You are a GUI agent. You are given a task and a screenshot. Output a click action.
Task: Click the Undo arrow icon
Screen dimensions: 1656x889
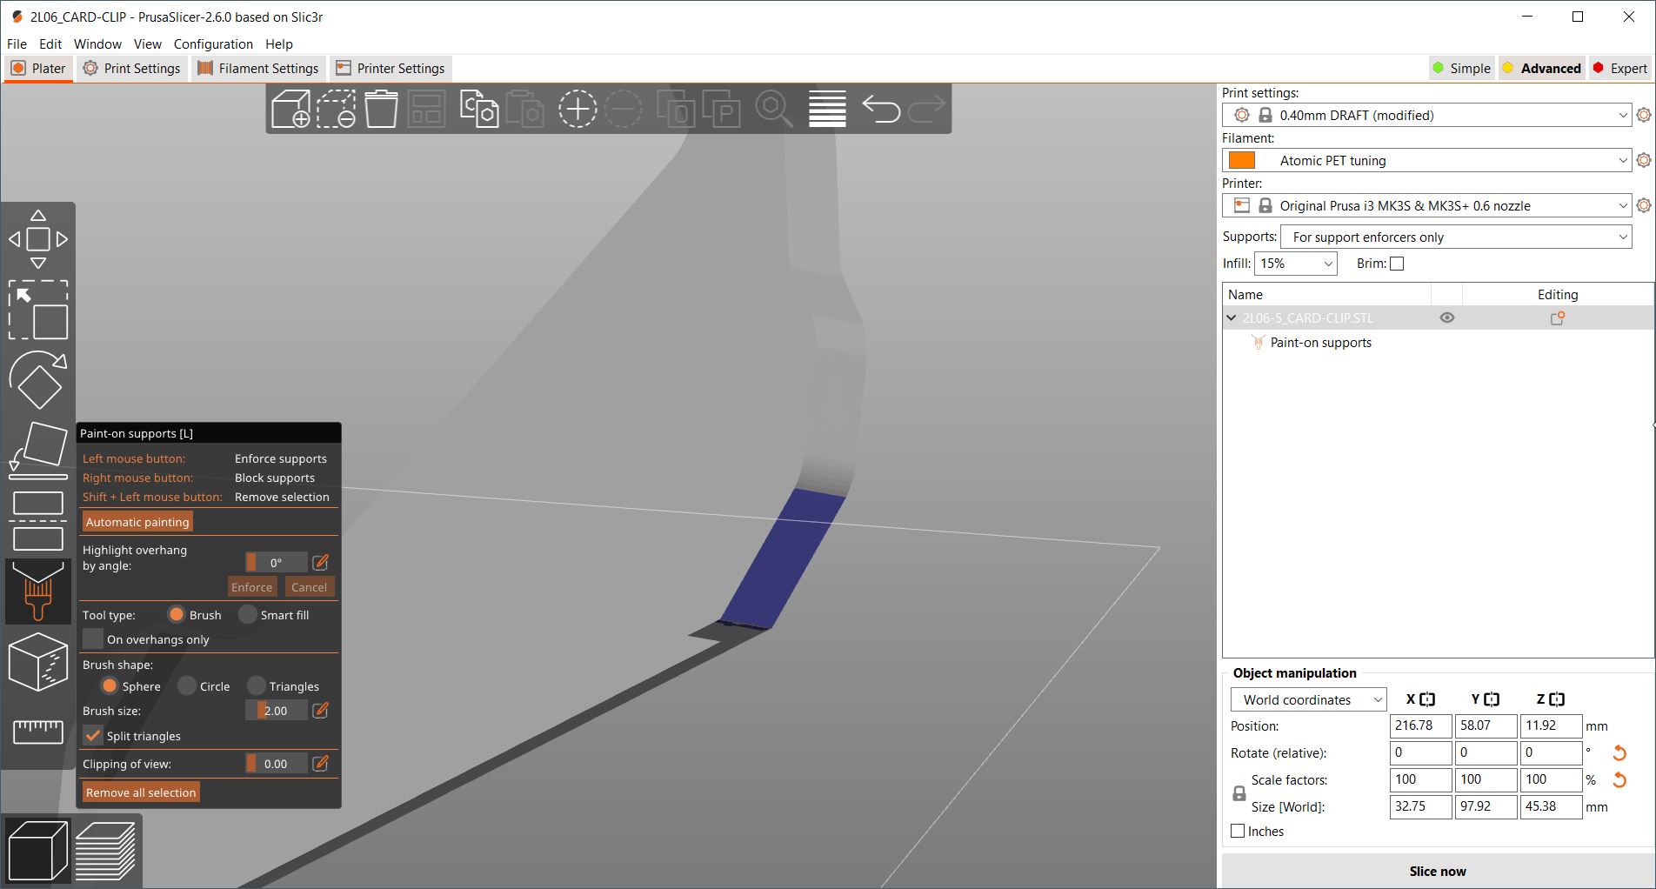880,110
